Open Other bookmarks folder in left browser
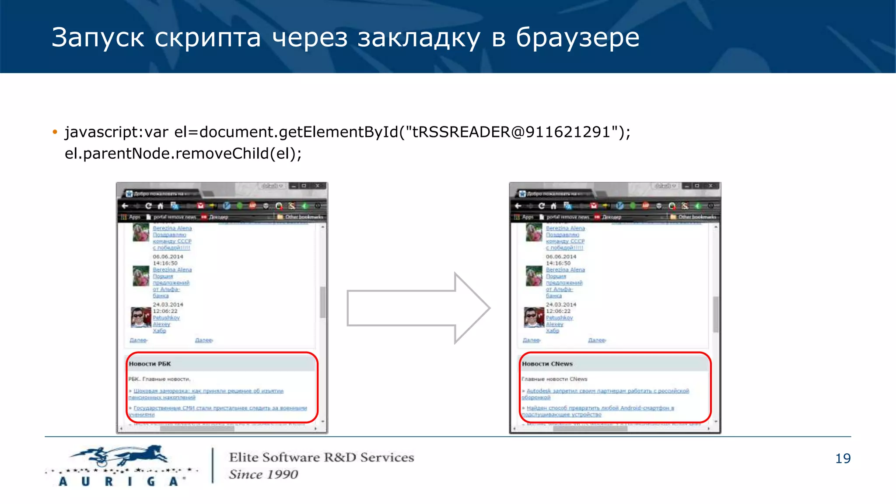This screenshot has height=504, width=896. pyautogui.click(x=301, y=217)
